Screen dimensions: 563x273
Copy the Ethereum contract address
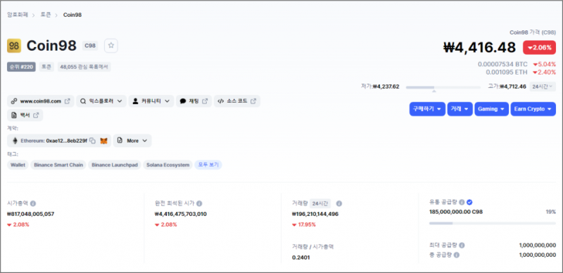92,141
